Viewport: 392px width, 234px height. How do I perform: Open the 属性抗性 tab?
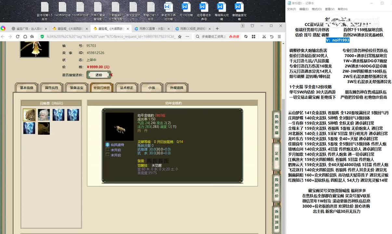(52, 88)
